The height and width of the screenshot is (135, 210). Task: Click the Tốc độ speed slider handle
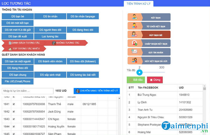tap(139, 72)
